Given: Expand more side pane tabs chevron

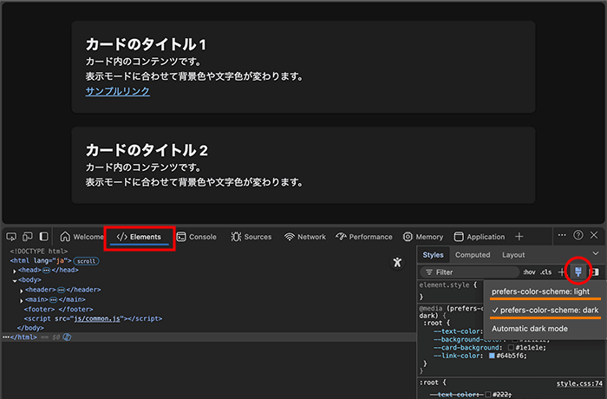Looking at the screenshot, I should point(596,253).
